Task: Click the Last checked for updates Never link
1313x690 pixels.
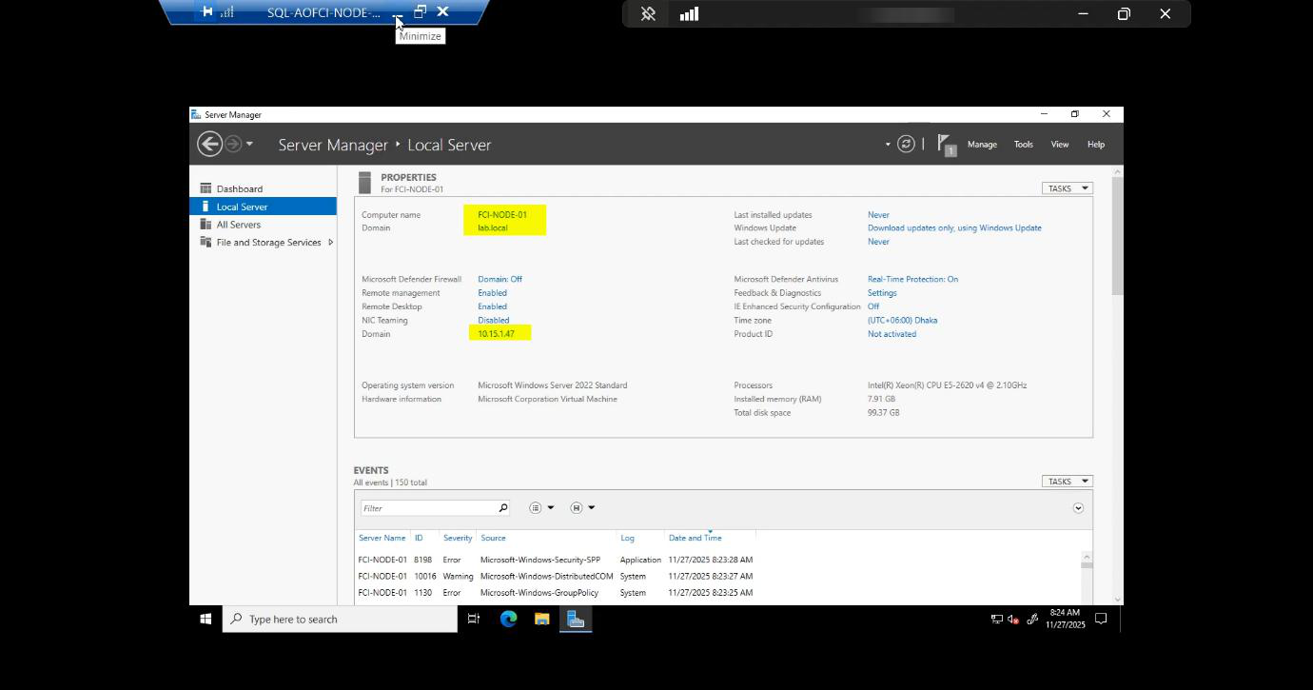Action: (878, 242)
